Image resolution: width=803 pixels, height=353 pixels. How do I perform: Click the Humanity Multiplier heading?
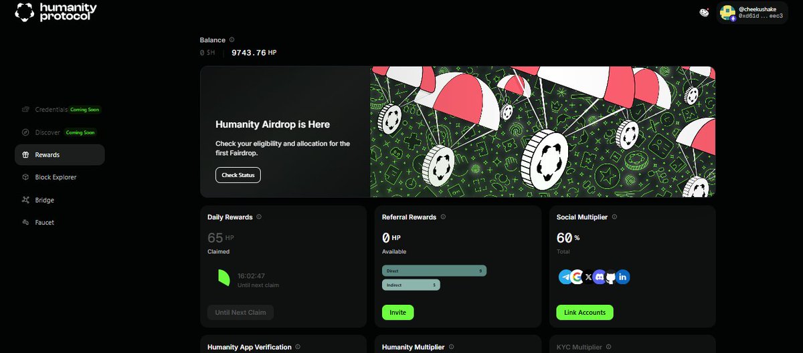coord(414,347)
